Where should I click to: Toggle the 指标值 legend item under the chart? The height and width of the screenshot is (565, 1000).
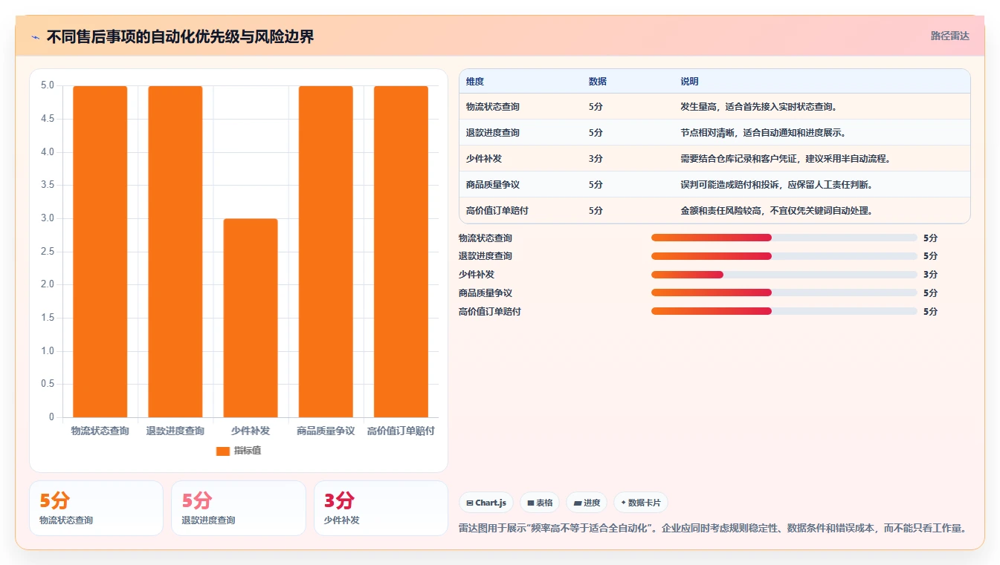[238, 451]
